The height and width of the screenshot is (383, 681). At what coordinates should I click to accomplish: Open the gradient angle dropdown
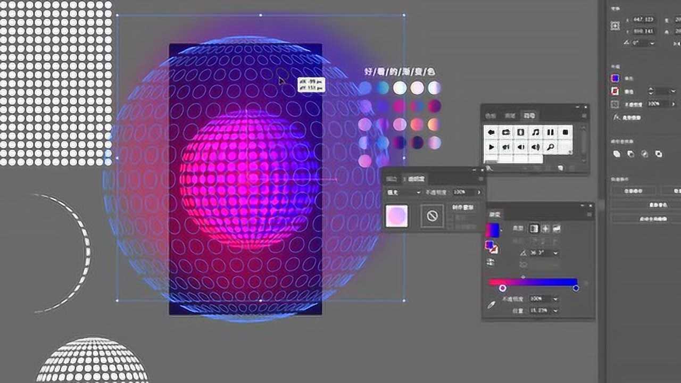point(556,253)
